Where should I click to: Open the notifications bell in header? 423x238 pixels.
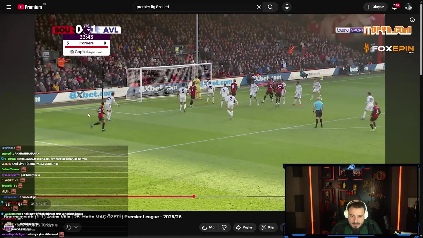tap(394, 7)
